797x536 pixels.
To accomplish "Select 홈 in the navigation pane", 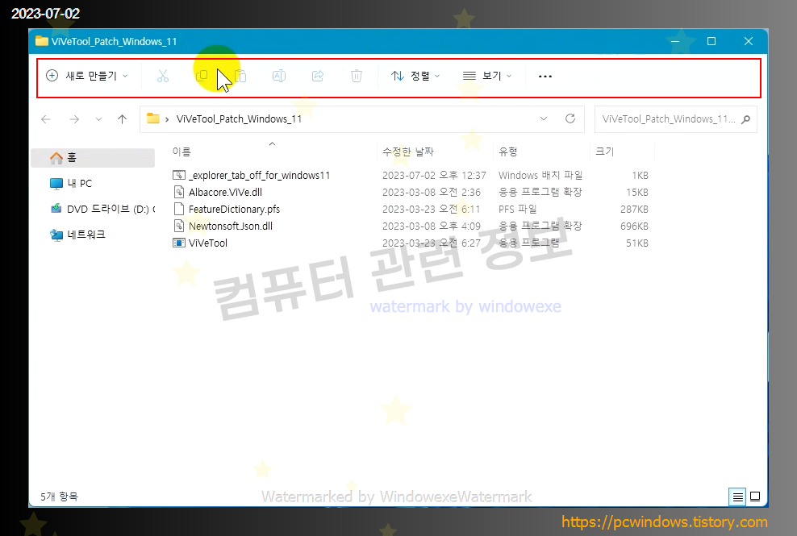I will (x=93, y=157).
